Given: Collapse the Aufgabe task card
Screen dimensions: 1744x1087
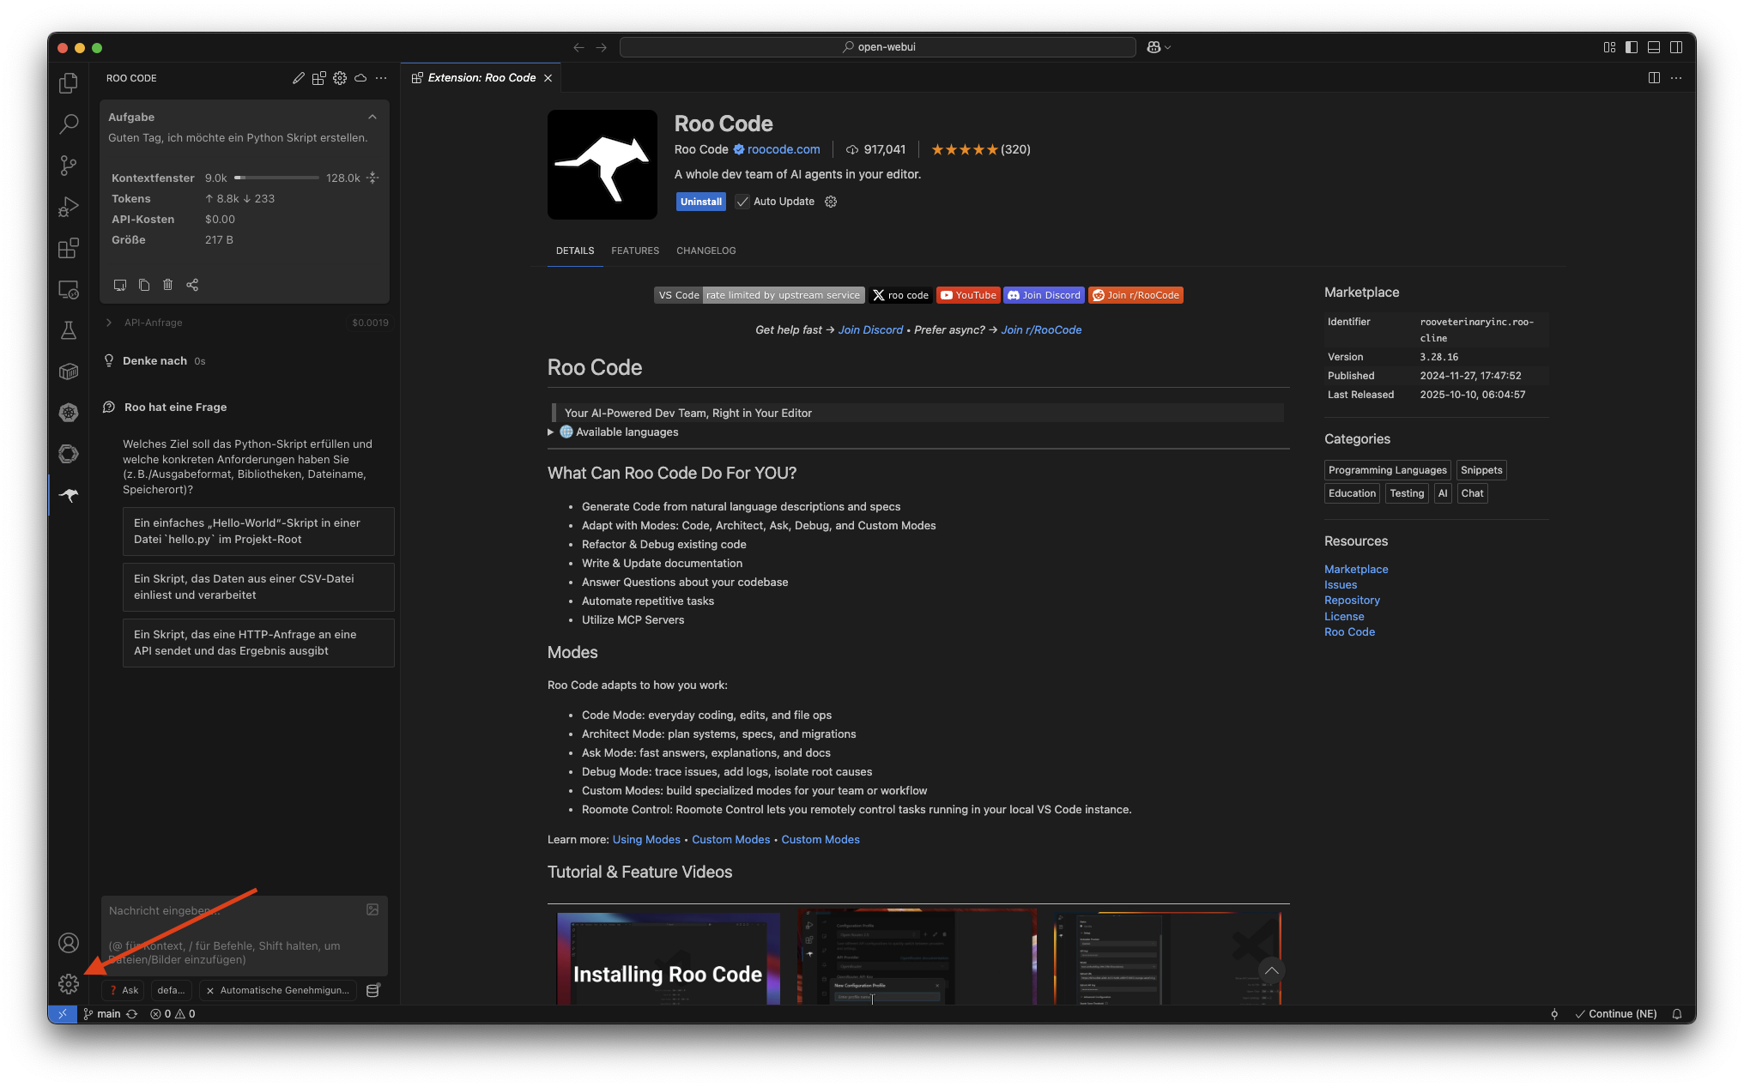Looking at the screenshot, I should pyautogui.click(x=372, y=118).
